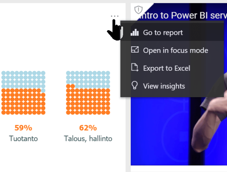This screenshot has height=172, width=227.
Task: Click the Tuotanto waffle chart
Action: (23, 93)
